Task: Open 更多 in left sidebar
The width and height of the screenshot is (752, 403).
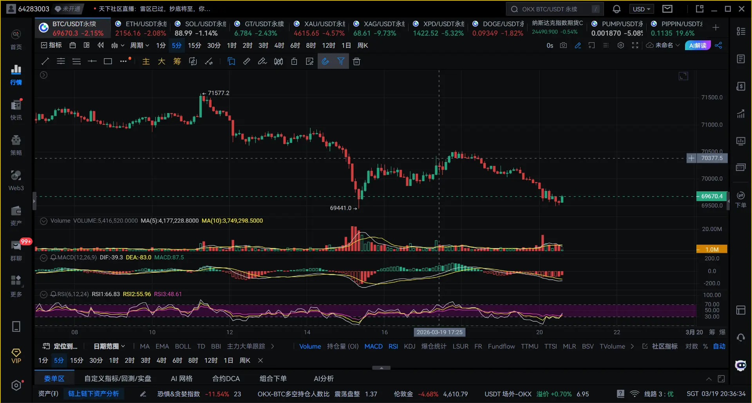Action: pyautogui.click(x=16, y=286)
